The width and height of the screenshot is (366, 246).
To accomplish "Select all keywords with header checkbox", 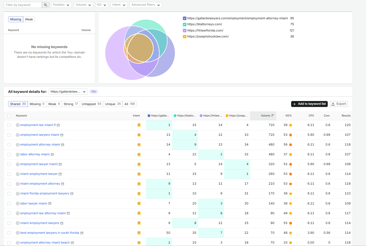I will (9, 116).
